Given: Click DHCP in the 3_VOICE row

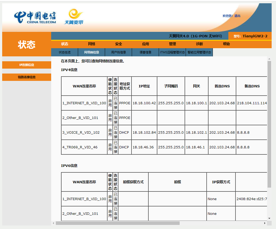Looking at the screenshot, I should coord(124,132).
